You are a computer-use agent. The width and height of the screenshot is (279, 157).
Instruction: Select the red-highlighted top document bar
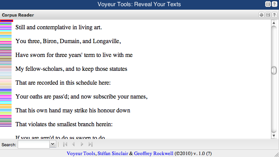click(x=7, y=21)
